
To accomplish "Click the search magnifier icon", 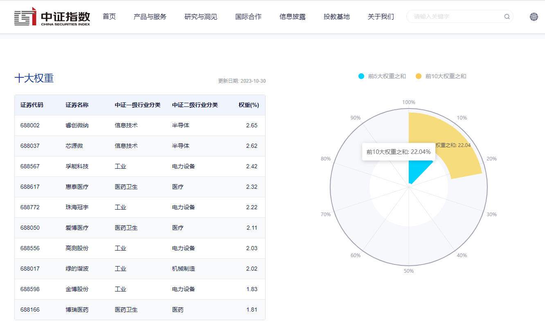I will [x=507, y=17].
